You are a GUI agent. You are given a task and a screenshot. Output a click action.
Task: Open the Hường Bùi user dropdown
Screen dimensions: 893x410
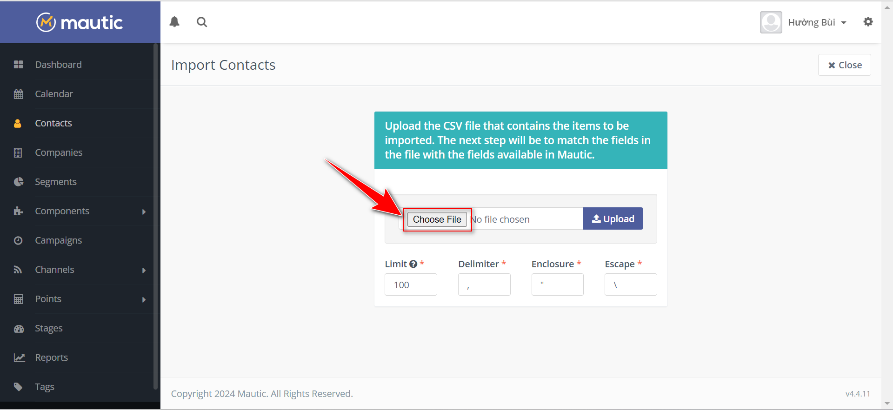(817, 22)
